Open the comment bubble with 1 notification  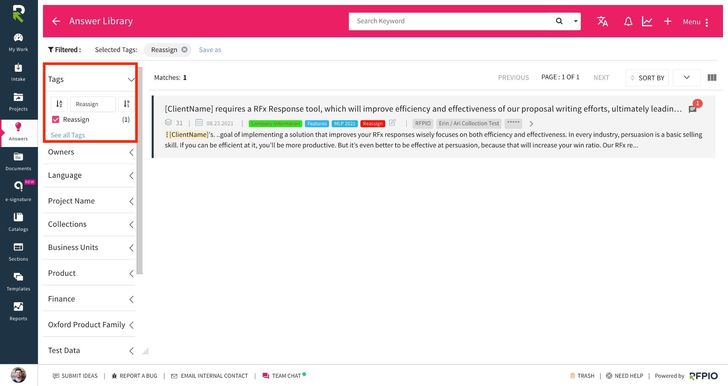click(x=692, y=109)
